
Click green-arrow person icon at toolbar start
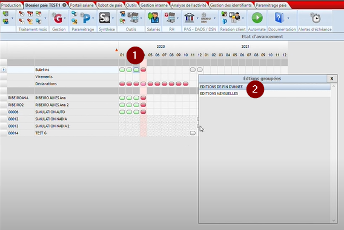(5, 21)
